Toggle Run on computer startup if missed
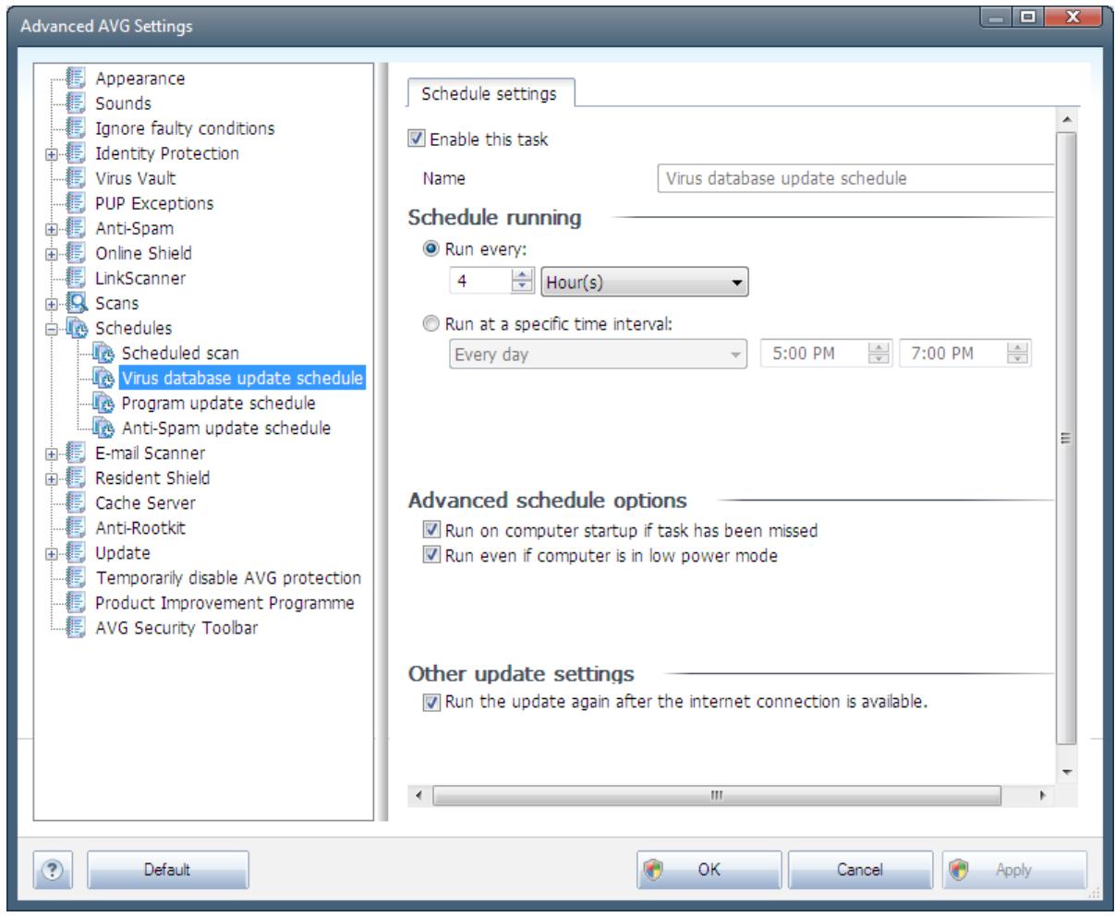 click(432, 531)
